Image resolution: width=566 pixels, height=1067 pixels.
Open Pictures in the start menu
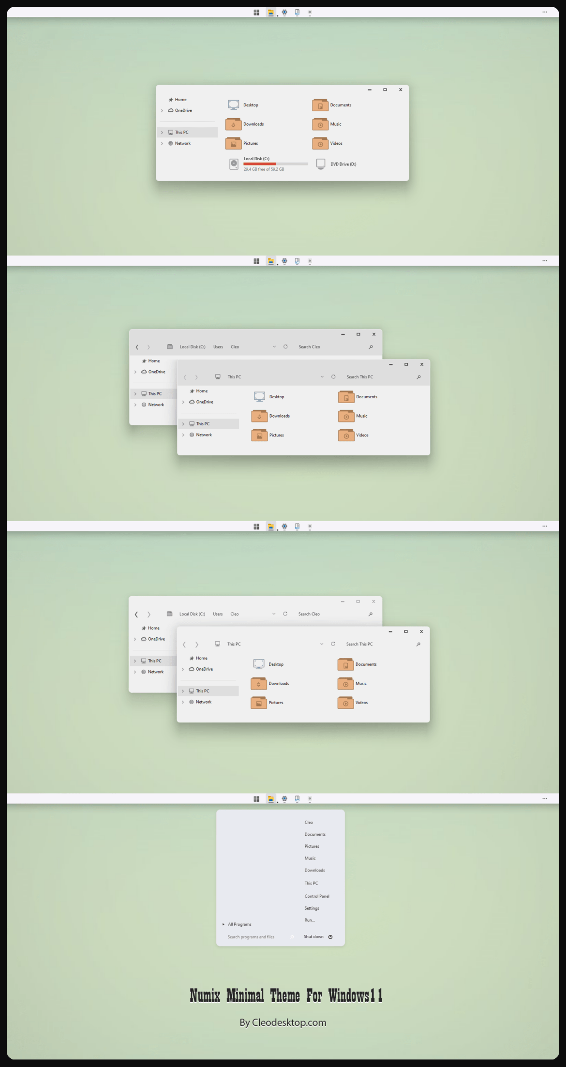pos(312,846)
